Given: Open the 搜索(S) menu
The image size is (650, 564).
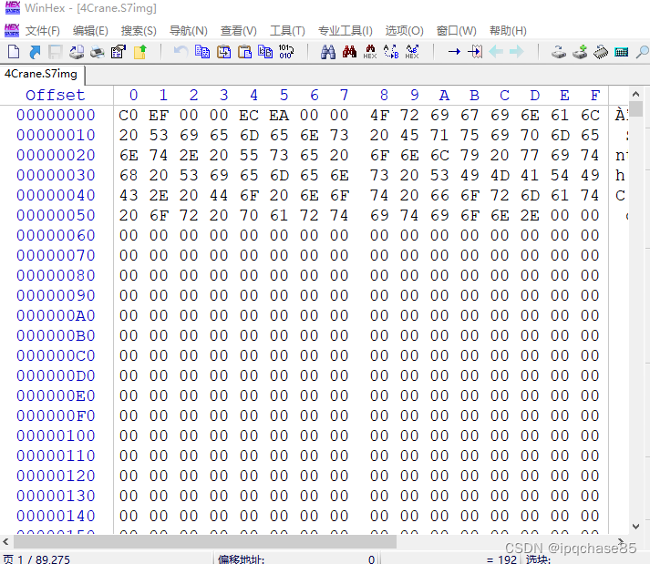Looking at the screenshot, I should (139, 31).
